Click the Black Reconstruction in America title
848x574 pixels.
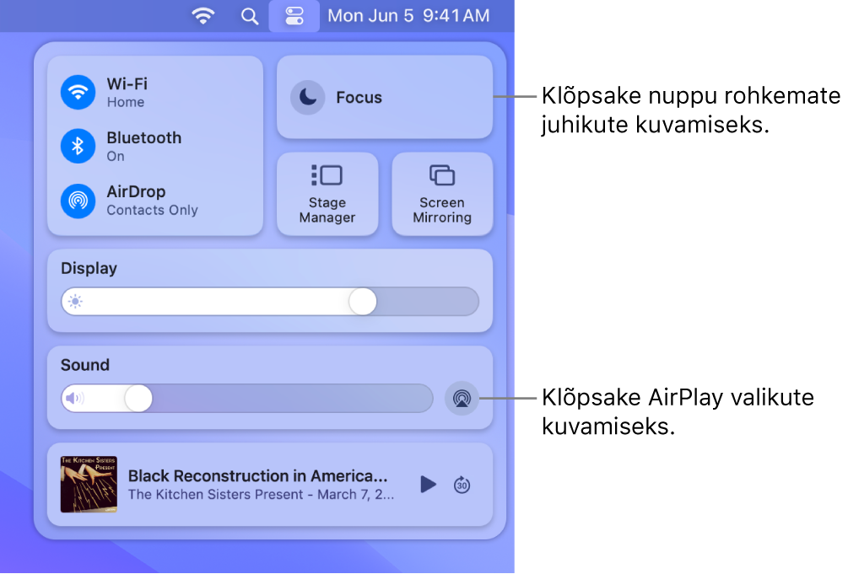[258, 475]
